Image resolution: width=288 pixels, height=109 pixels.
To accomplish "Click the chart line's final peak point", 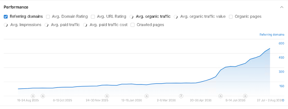I will [270, 48].
